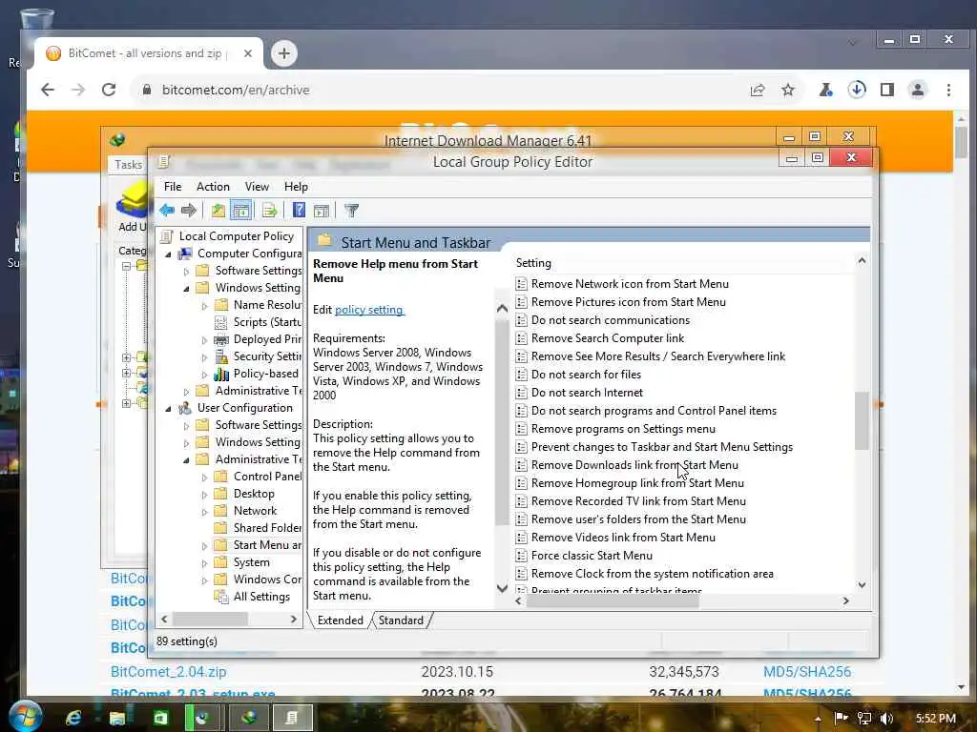Expand the Network tree node
Screen dimensions: 977x732
204,512
